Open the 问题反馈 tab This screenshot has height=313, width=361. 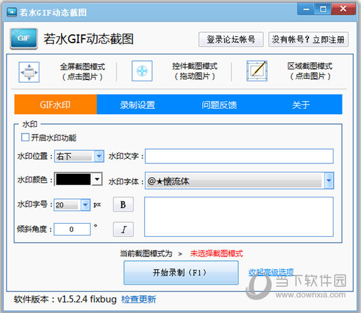pyautogui.click(x=219, y=104)
